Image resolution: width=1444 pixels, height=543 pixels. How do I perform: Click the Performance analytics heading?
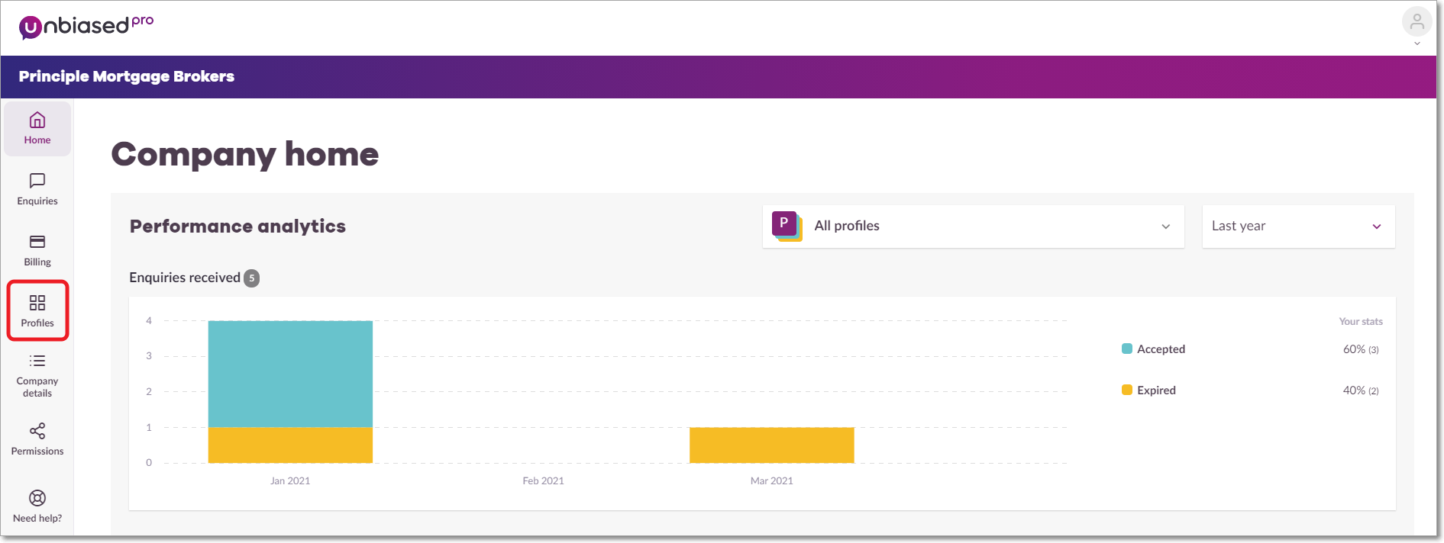point(237,227)
